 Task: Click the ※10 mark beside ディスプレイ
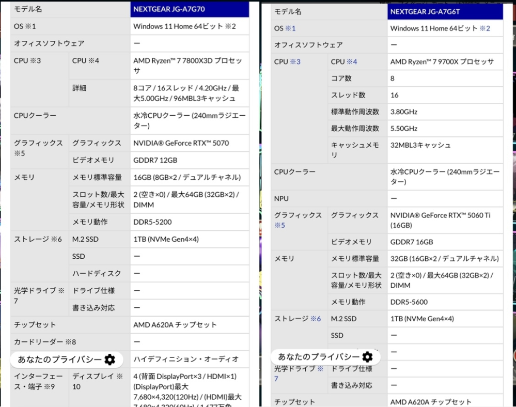[x=98, y=381]
